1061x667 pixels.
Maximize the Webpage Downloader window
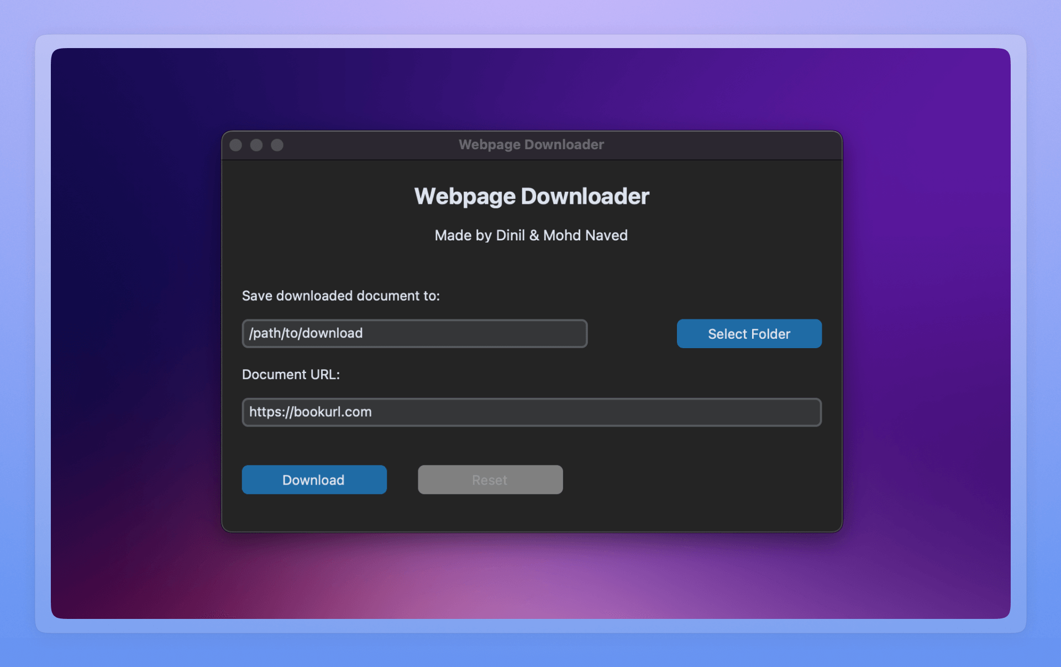[277, 145]
